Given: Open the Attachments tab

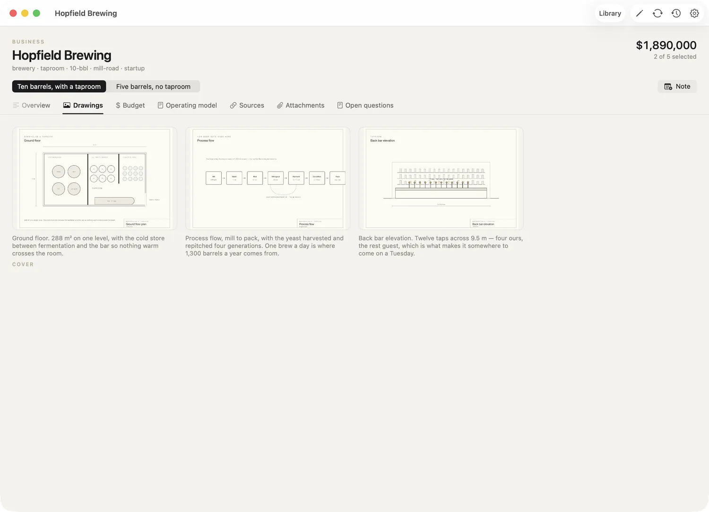Looking at the screenshot, I should [301, 105].
